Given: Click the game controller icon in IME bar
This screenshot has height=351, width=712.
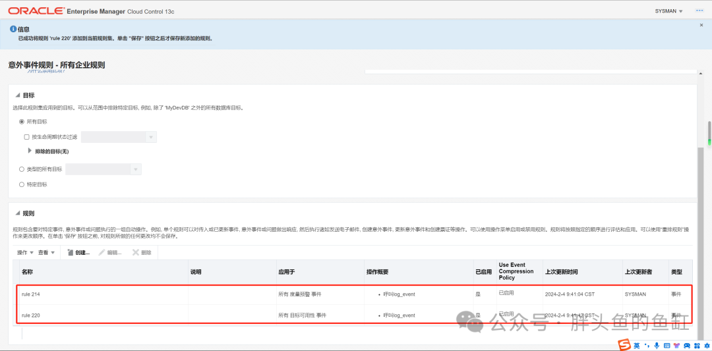Looking at the screenshot, I should pos(686,346).
